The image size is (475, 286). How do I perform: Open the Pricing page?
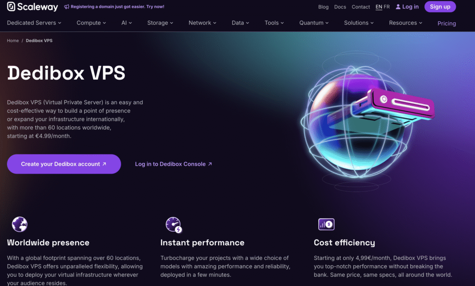tap(446, 23)
